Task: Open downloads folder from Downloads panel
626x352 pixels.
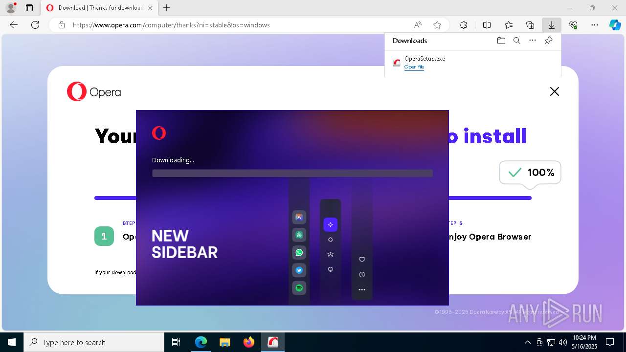Action: [x=501, y=41]
